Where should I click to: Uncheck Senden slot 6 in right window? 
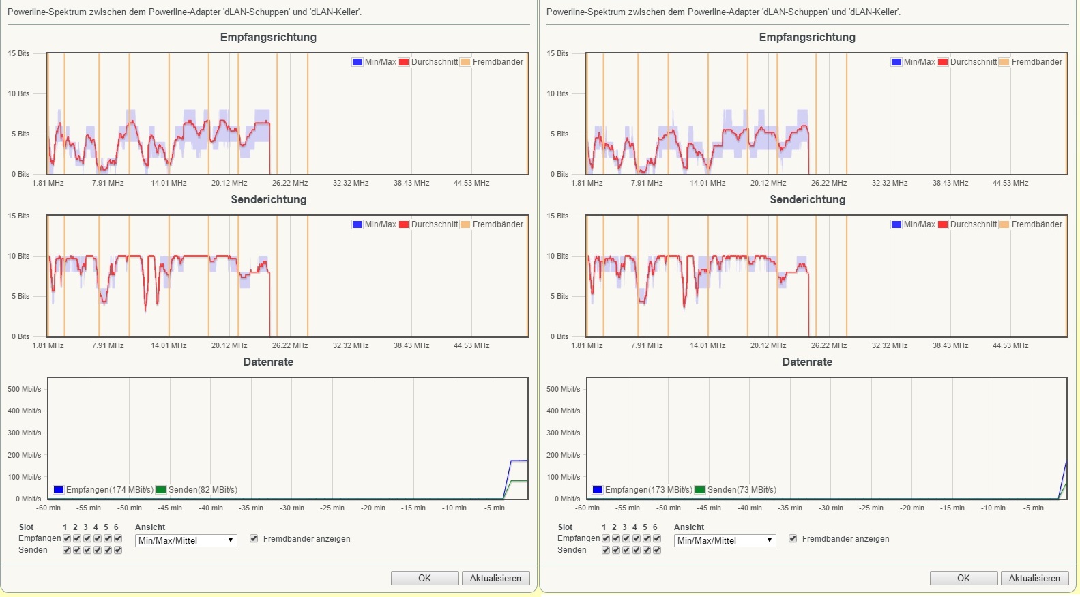click(x=657, y=550)
